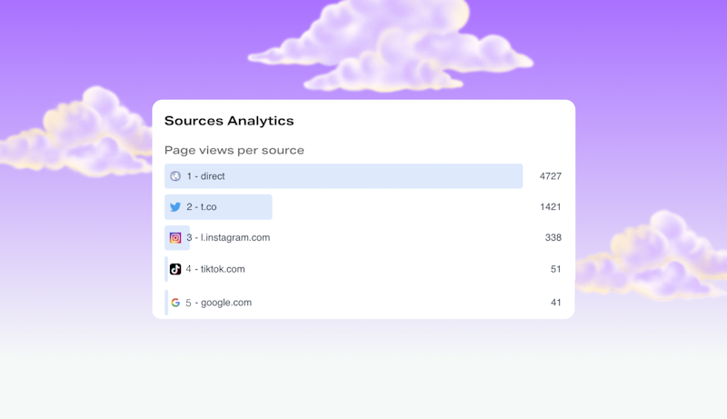Click the Twitter bird icon
The width and height of the screenshot is (727, 419).
(175, 206)
